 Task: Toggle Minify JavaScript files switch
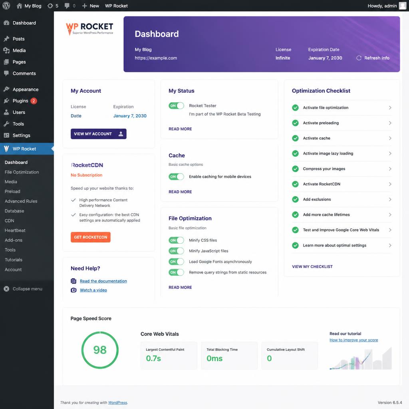tap(176, 251)
